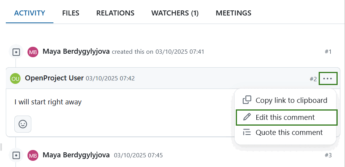
Task: Click the pencil icon for Edit comment
Action: 247,117
